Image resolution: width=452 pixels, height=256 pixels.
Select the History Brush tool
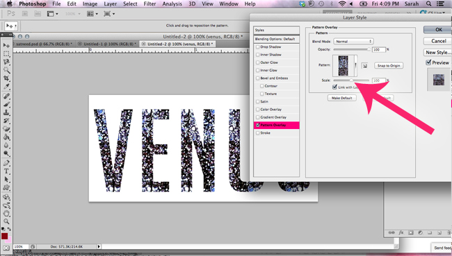click(x=6, y=121)
